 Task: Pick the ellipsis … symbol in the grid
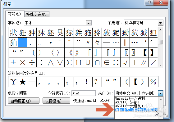(x=134, y=42)
